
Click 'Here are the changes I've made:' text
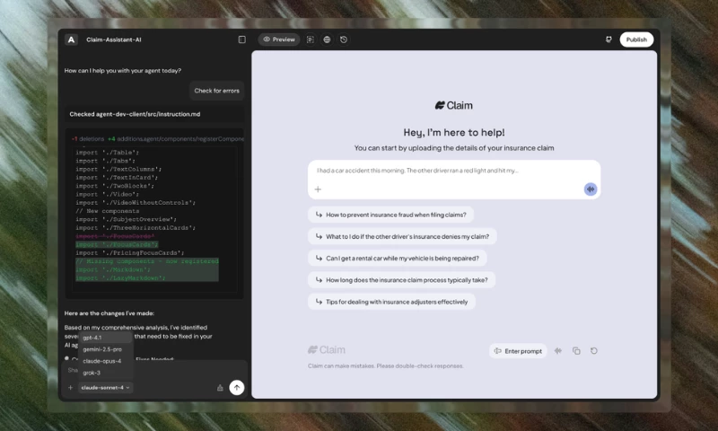[109, 313]
